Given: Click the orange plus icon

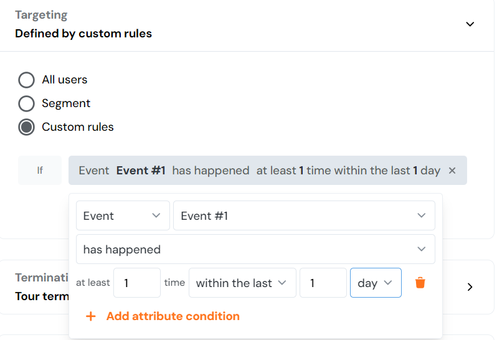Looking at the screenshot, I should (x=91, y=316).
